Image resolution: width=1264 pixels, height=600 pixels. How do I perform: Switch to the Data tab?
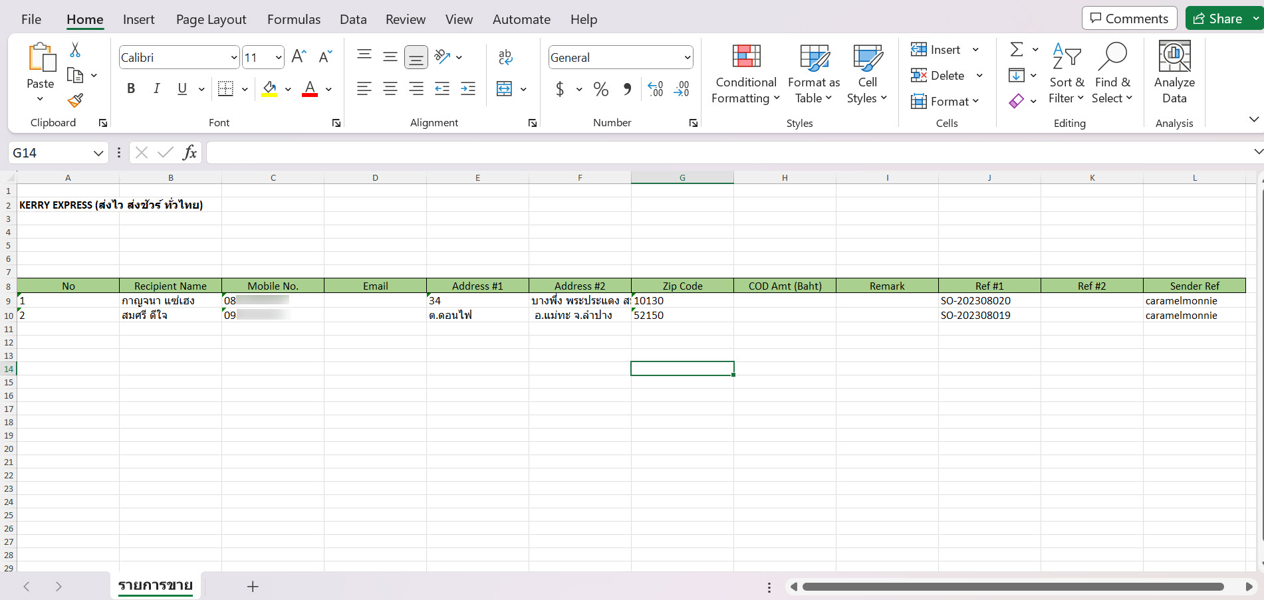(353, 19)
